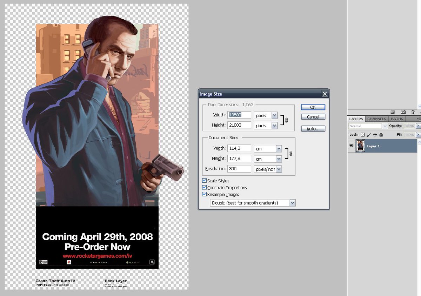The image size is (421, 296).
Task: Click the layer Fill 100% field
Action: (409, 135)
